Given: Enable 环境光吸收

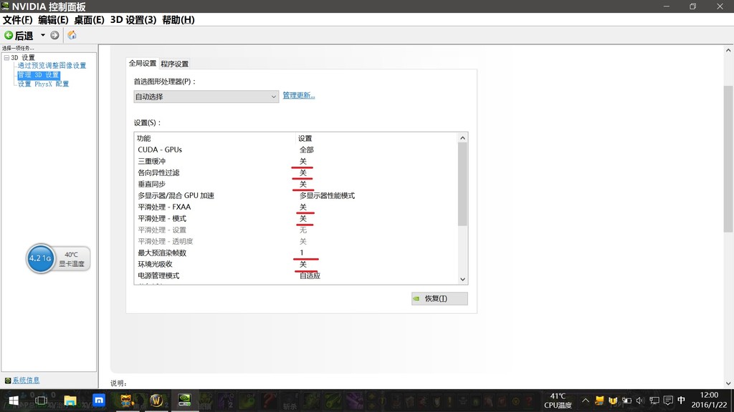Looking at the screenshot, I should pos(303,263).
